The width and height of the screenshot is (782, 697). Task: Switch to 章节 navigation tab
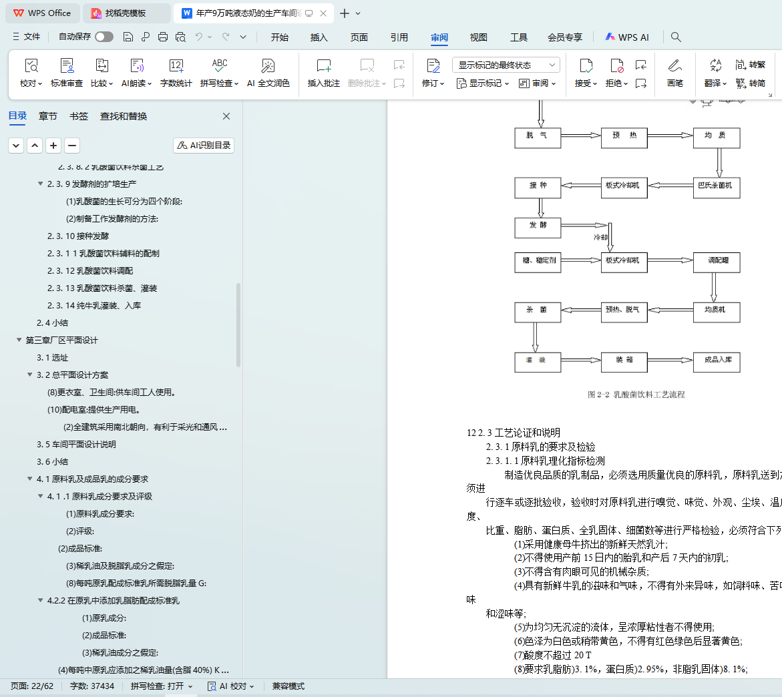click(x=48, y=116)
